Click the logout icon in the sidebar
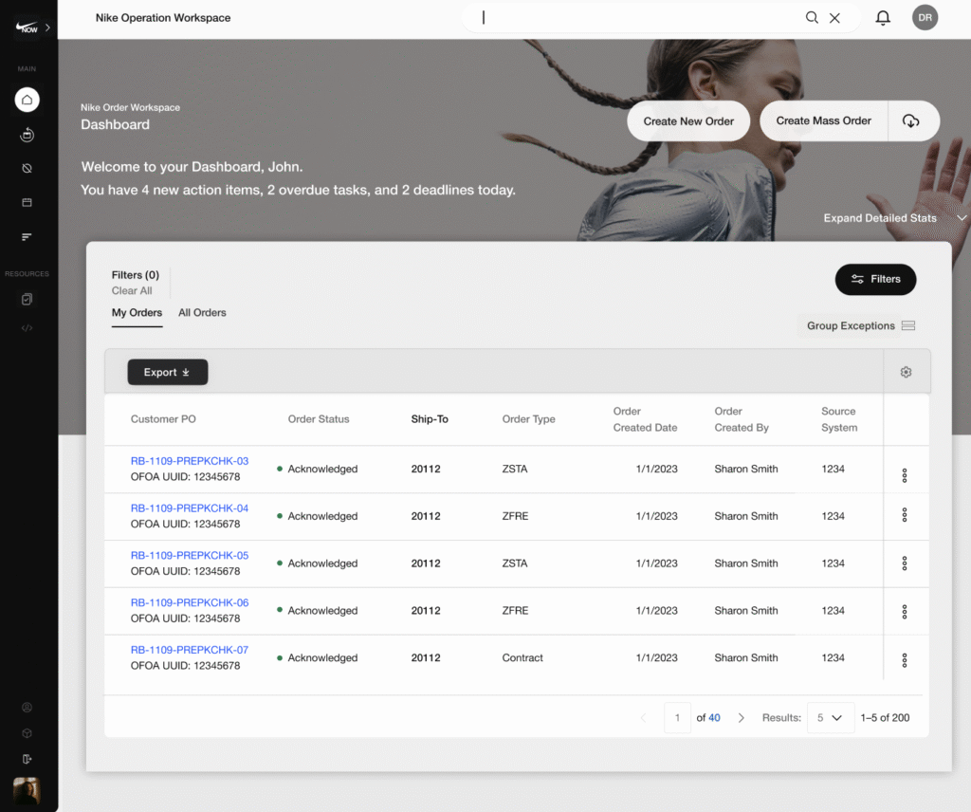Viewport: 971px width, 812px height. click(x=27, y=759)
